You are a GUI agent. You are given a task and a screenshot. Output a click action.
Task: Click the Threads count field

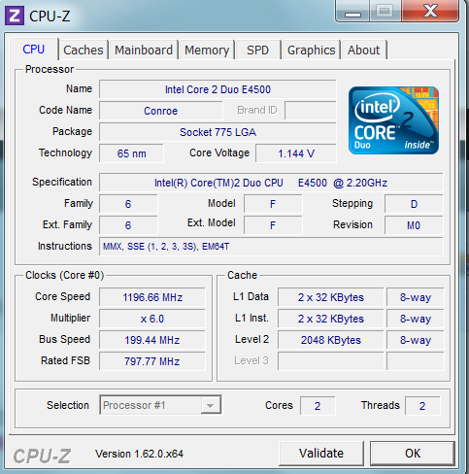pos(422,406)
